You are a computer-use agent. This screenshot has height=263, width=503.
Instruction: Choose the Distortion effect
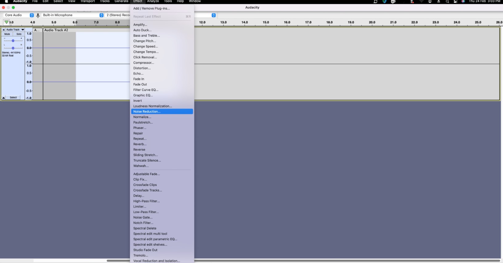[162, 68]
